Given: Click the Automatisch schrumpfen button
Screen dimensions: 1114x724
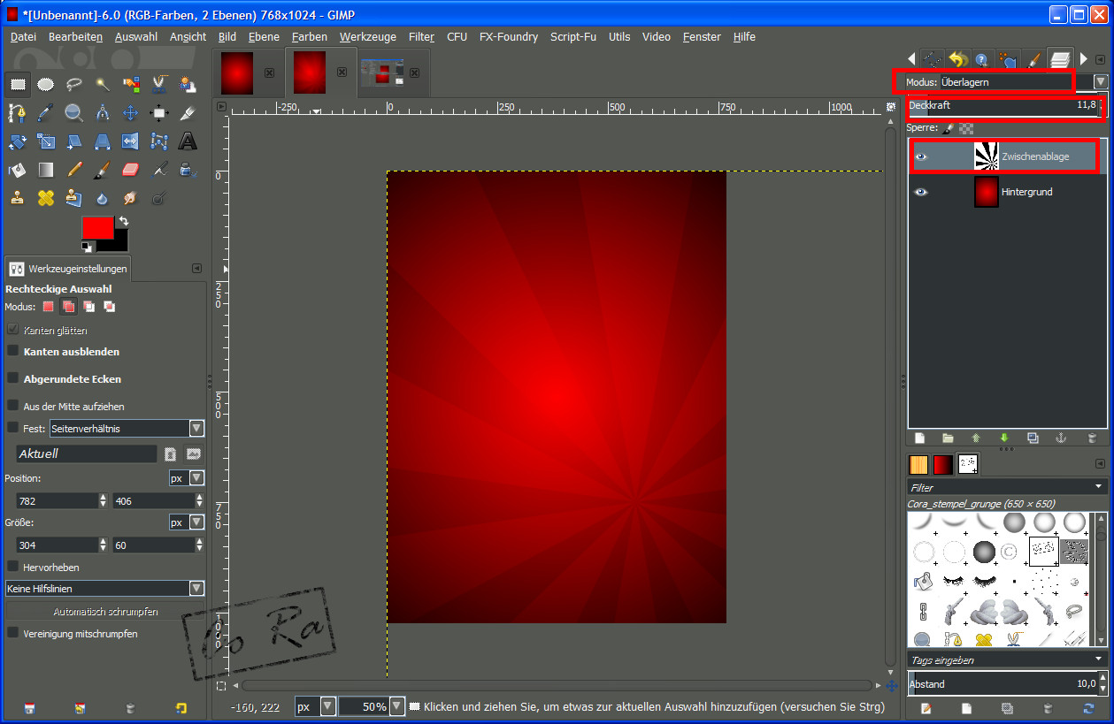Looking at the screenshot, I should point(105,612).
